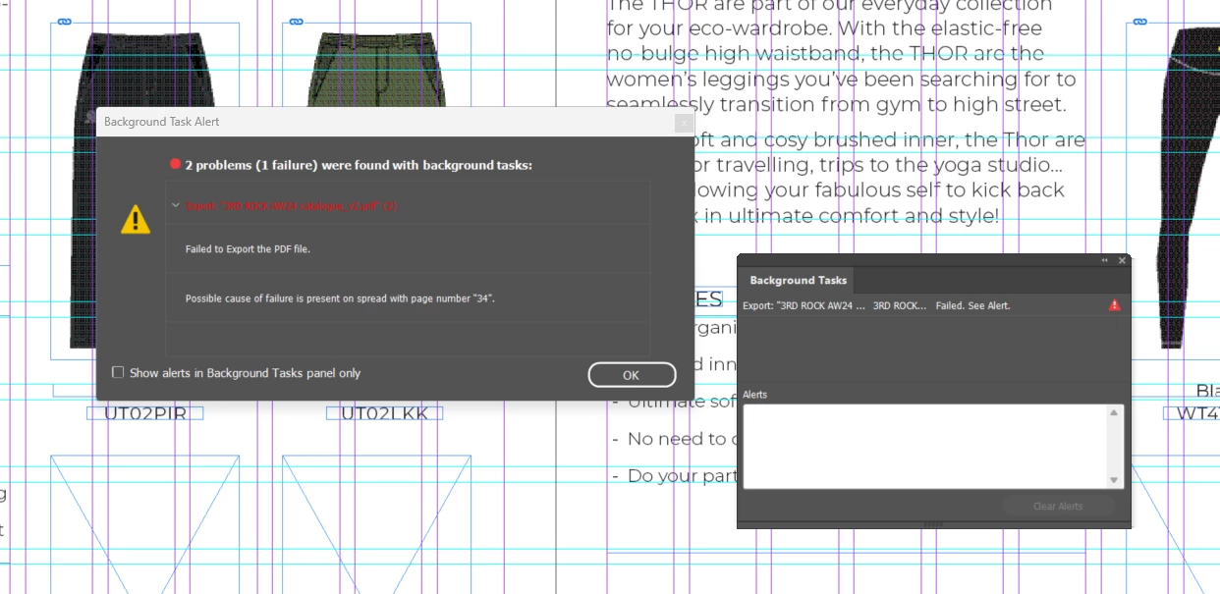Image resolution: width=1220 pixels, height=594 pixels.
Task: Click the Alerts label in Background Tasks
Action: coord(754,395)
